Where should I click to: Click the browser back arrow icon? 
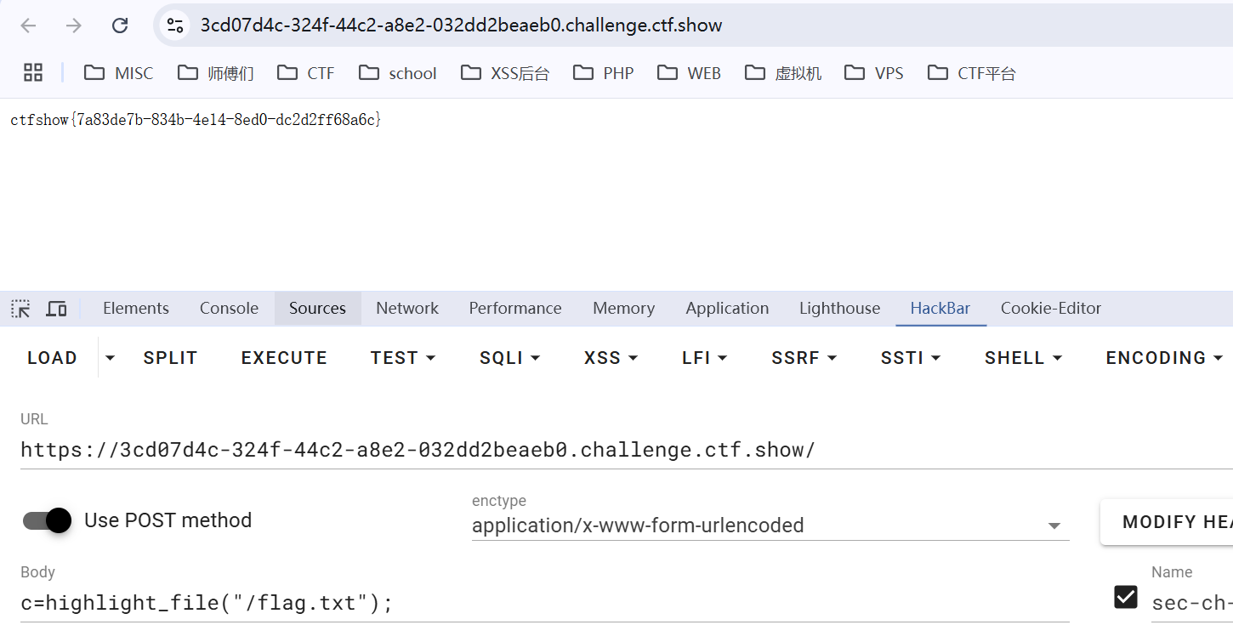click(x=28, y=26)
